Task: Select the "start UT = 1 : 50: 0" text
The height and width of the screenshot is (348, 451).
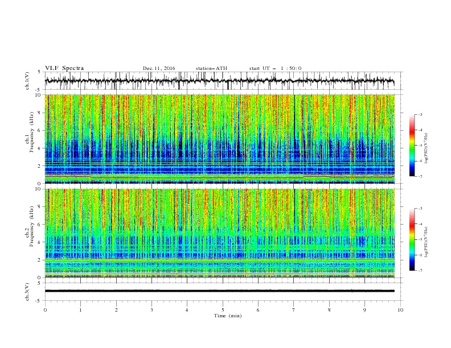Action: click(x=275, y=68)
